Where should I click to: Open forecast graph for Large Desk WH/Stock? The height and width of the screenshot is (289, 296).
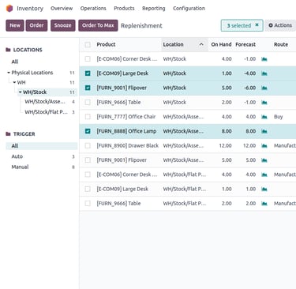(x=264, y=73)
